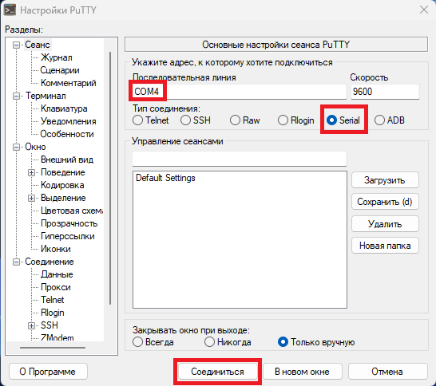Click the Скорость field showing 9600

385,92
